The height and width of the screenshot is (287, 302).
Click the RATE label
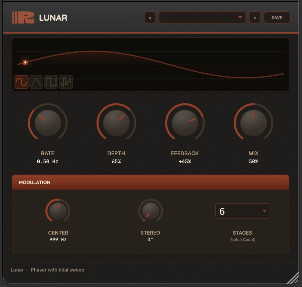pyautogui.click(x=47, y=153)
